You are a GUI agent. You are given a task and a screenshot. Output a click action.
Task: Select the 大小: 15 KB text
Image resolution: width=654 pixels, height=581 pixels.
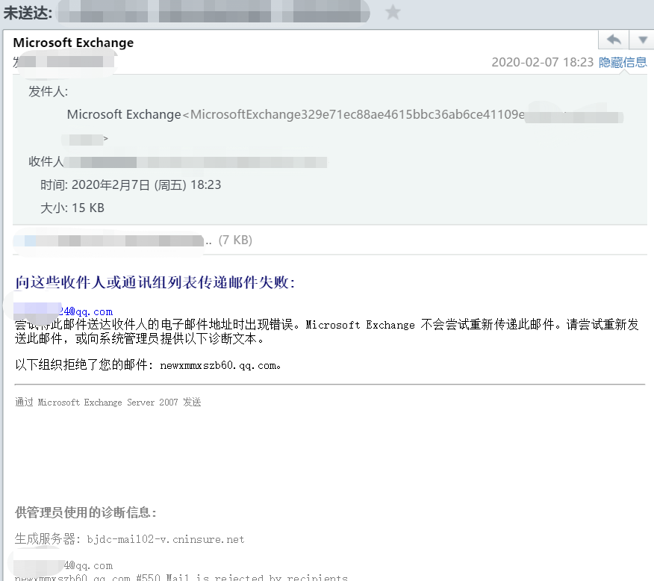(72, 208)
